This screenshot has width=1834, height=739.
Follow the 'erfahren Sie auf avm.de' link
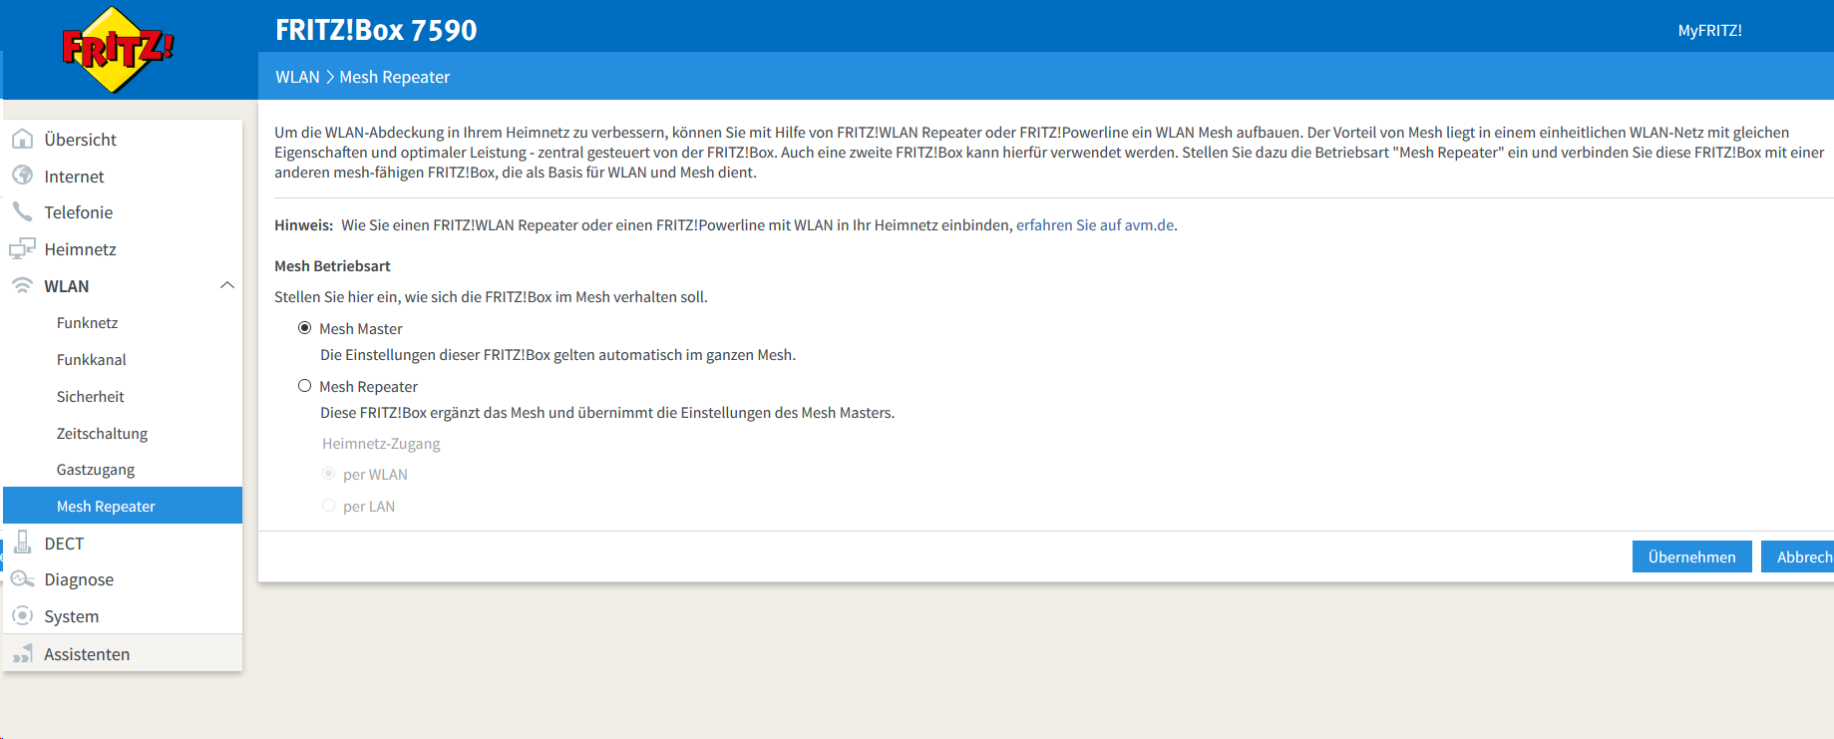[1095, 224]
